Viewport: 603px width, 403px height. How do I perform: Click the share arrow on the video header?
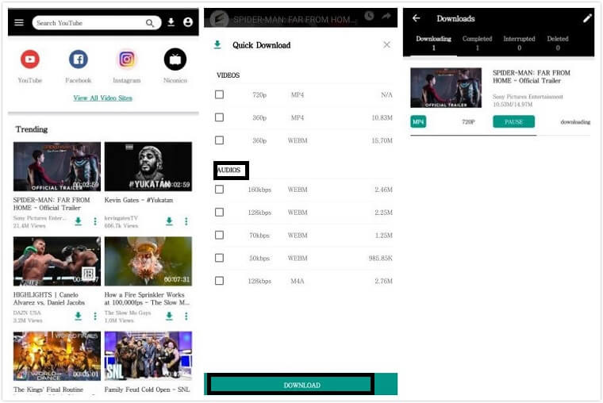point(386,16)
